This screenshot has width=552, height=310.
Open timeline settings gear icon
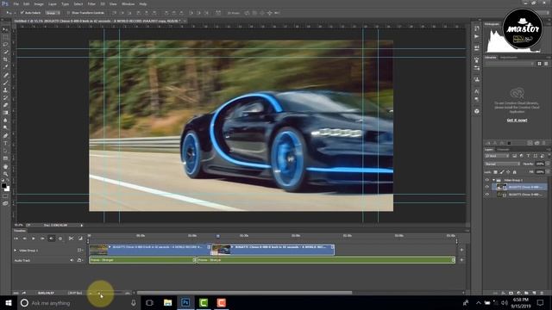(60, 239)
